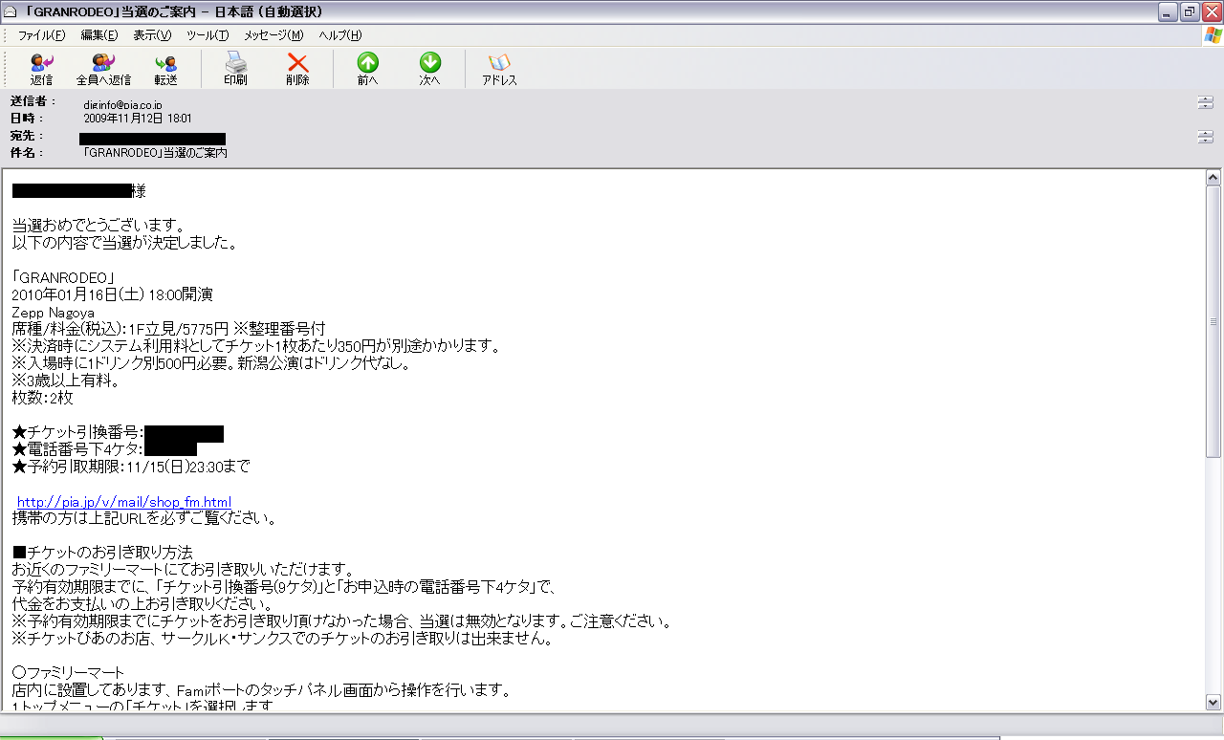Forward the message with the 転送 icon
1224x740 pixels.
pyautogui.click(x=165, y=70)
